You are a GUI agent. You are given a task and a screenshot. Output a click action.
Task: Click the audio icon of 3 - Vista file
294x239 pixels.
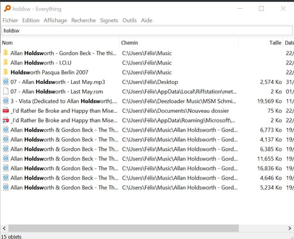point(6,101)
